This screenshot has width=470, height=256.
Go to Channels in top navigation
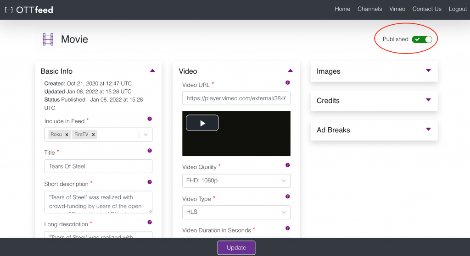369,9
